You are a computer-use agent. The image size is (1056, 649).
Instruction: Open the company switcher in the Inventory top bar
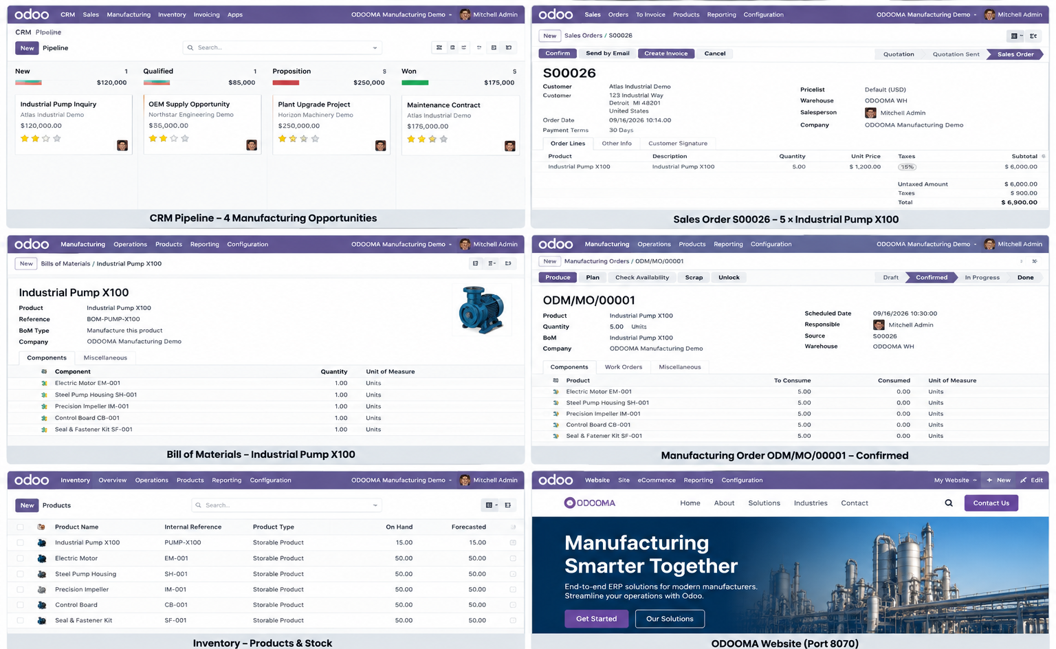pos(401,480)
